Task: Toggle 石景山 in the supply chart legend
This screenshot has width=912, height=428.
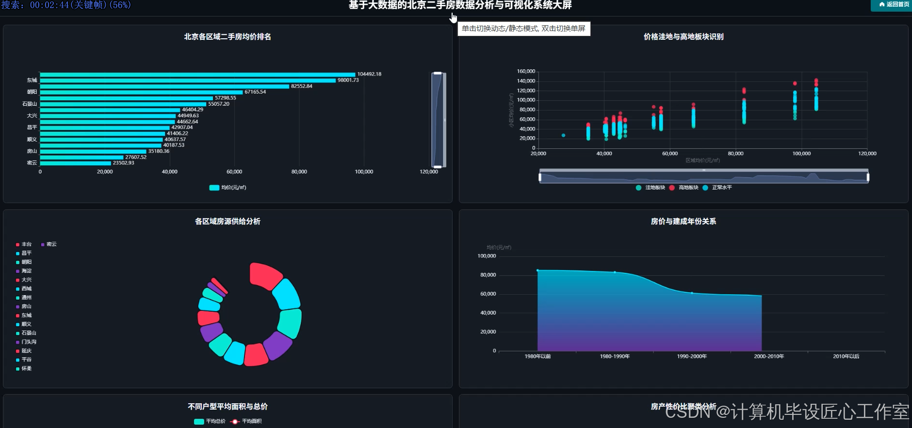Action: [x=26, y=333]
